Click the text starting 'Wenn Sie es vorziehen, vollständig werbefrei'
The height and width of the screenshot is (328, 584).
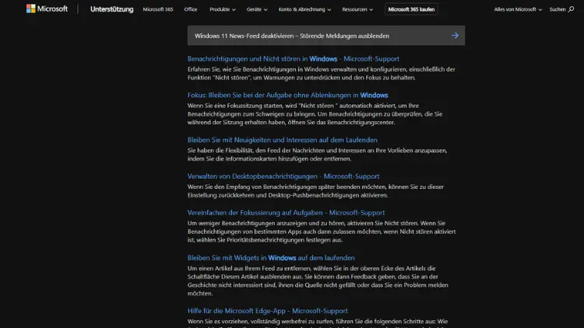point(318,323)
